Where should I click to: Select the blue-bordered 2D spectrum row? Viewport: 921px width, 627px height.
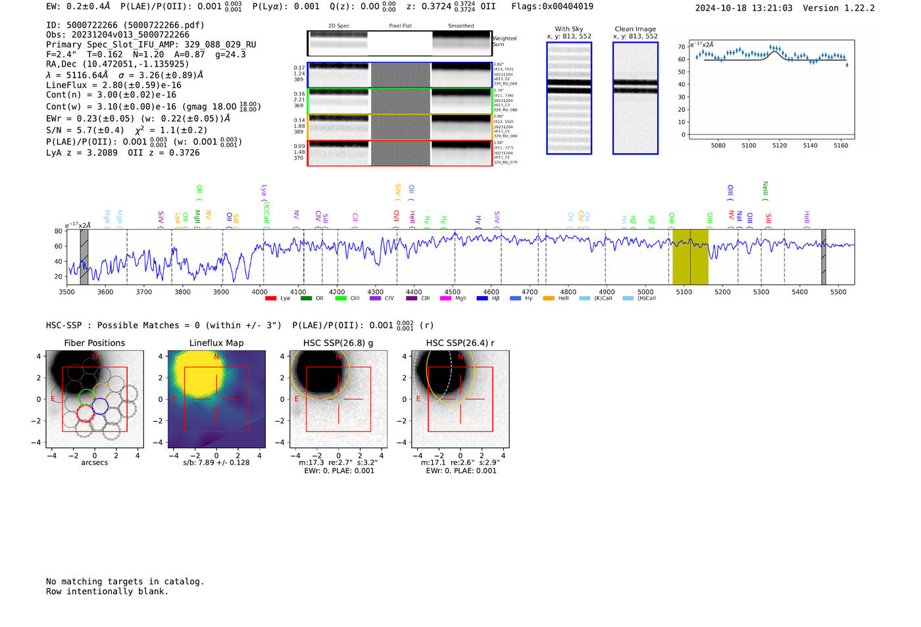click(399, 75)
